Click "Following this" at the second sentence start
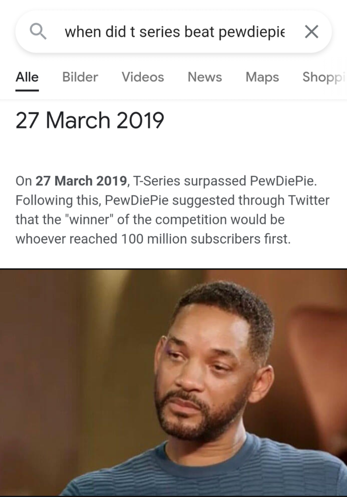Viewport: 347px width, 497px height. (56, 200)
